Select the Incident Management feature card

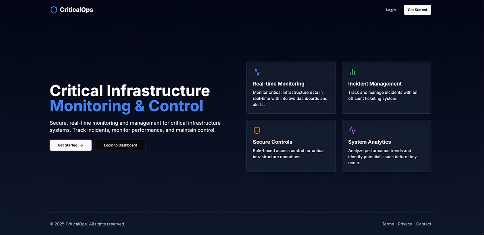coord(386,88)
